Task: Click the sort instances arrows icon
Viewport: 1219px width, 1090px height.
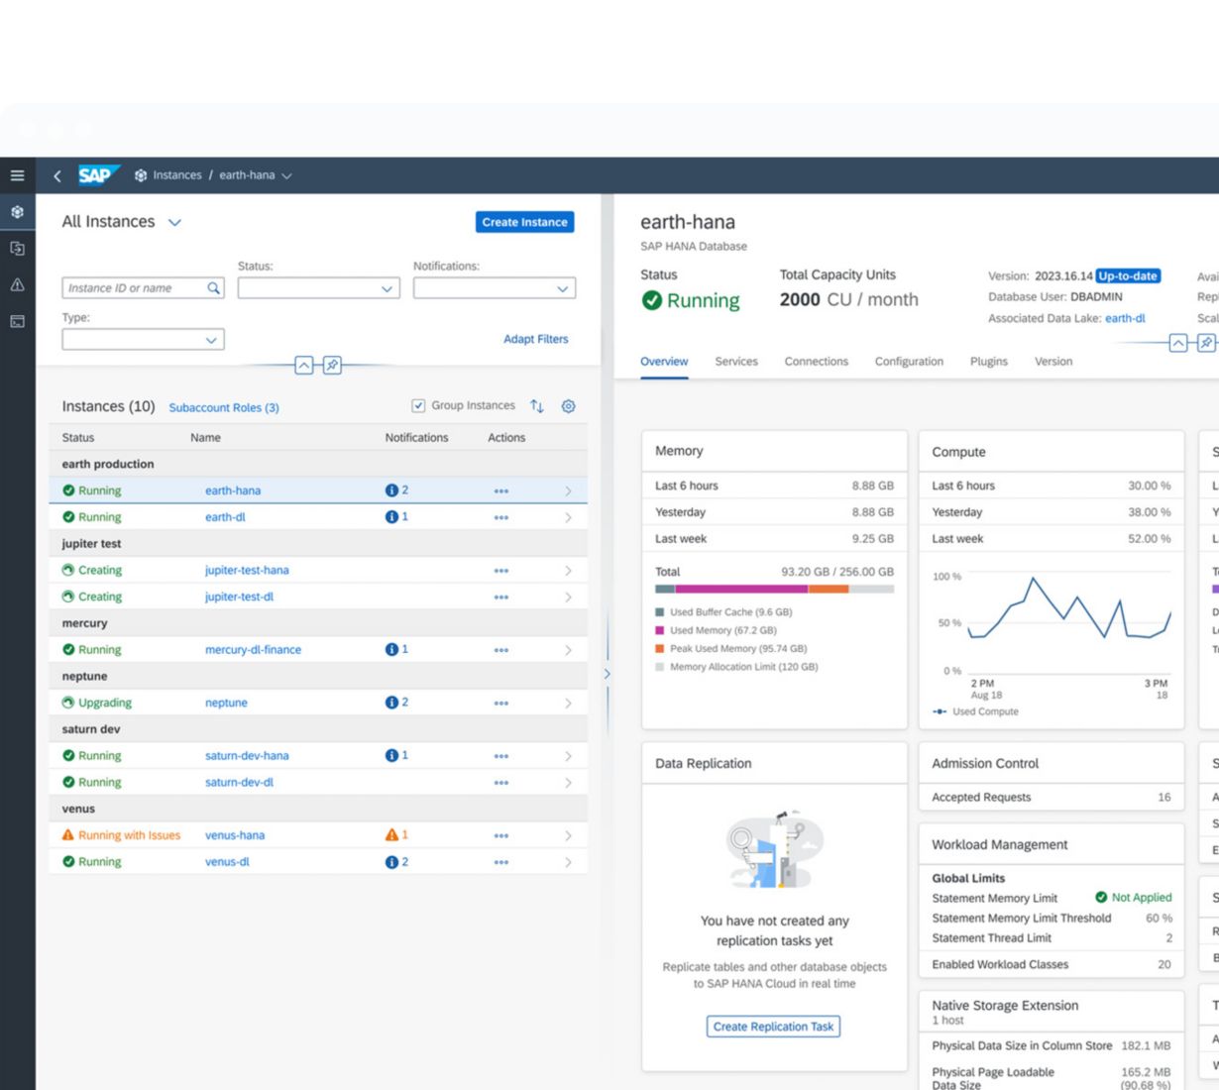Action: point(537,406)
